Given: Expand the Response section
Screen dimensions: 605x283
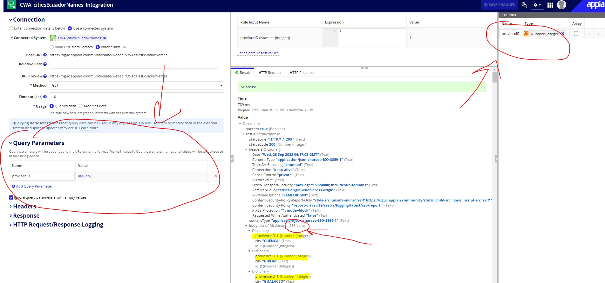Looking at the screenshot, I should click(x=10, y=216).
